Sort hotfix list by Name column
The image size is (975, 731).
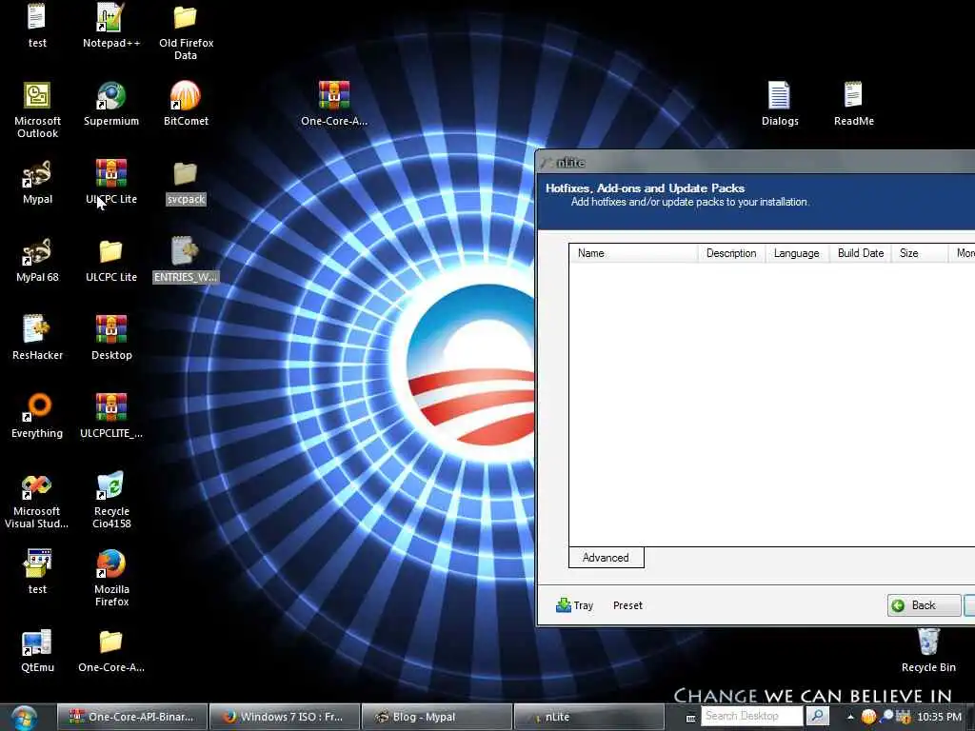tap(633, 253)
